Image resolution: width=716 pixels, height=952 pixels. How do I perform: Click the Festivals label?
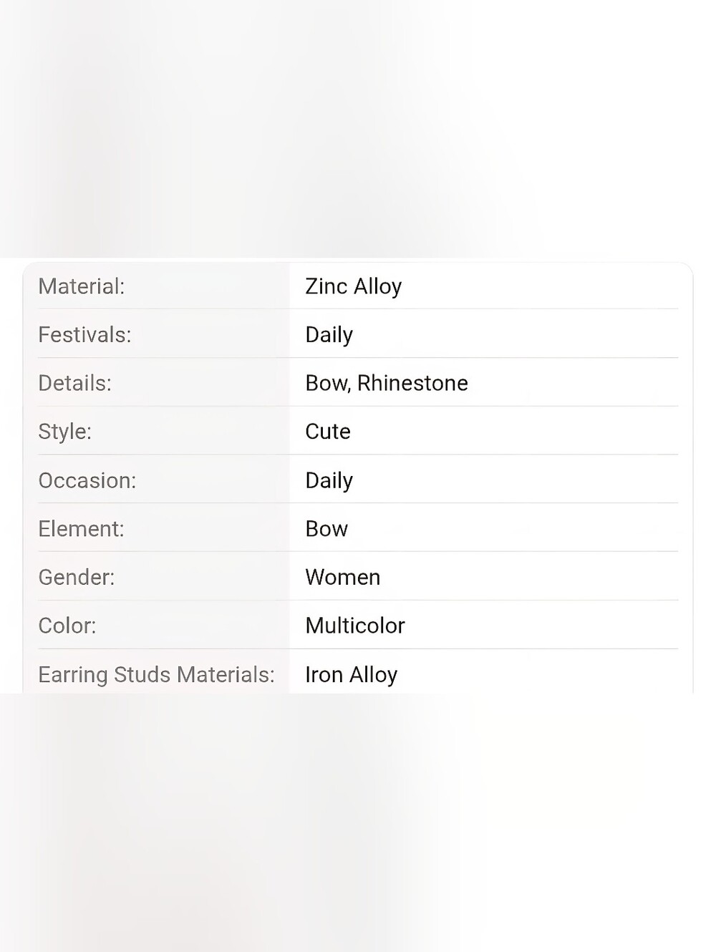point(84,334)
